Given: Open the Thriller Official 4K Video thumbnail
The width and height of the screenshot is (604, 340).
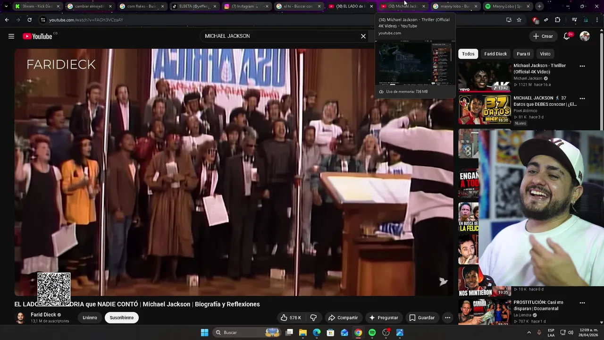Looking at the screenshot, I should (485, 77).
